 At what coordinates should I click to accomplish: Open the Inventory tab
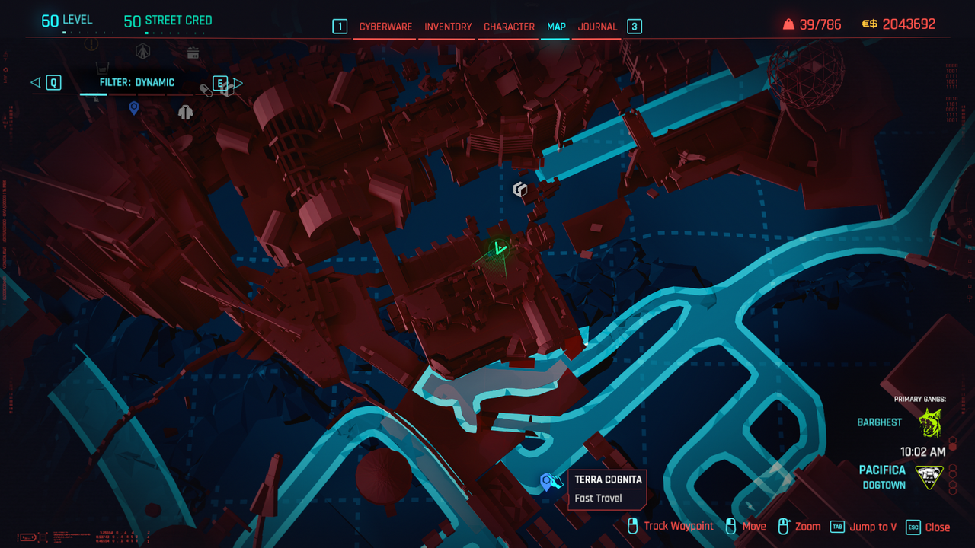448,27
